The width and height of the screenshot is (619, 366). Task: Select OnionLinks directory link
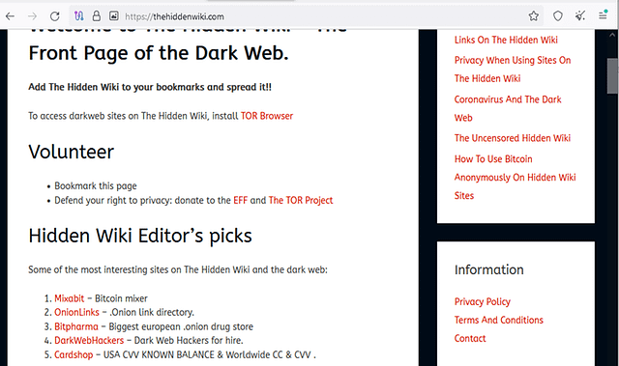[76, 312]
